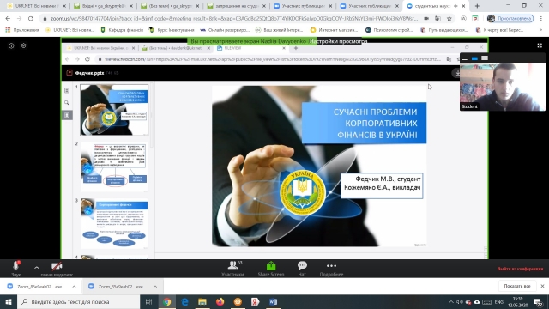Open meeting information icon at top left
Viewport: 549px width, 309px height.
(11, 45)
